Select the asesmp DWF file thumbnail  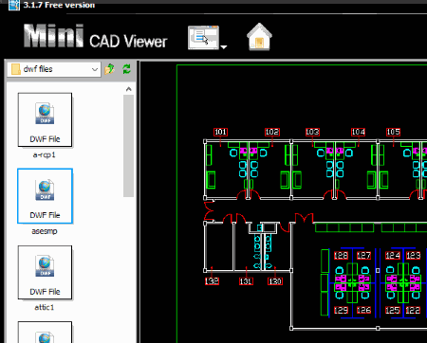pos(45,196)
